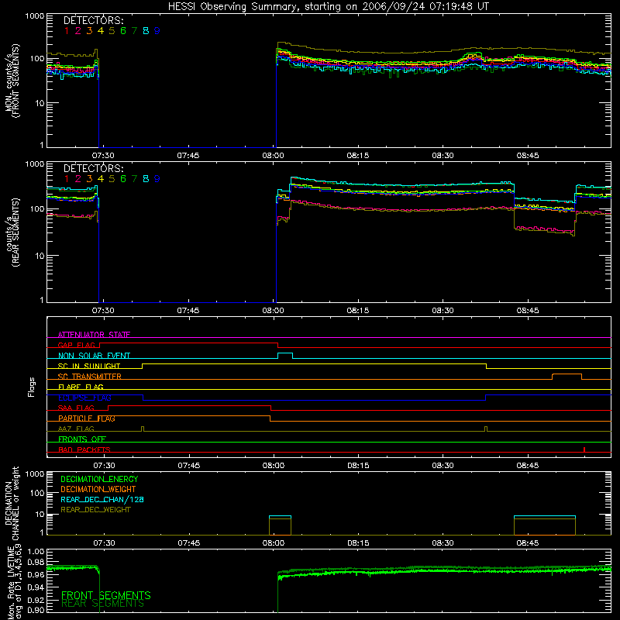Select detector 5 in rear segments legend
Viewport: 620px width, 620px height.
click(x=112, y=179)
